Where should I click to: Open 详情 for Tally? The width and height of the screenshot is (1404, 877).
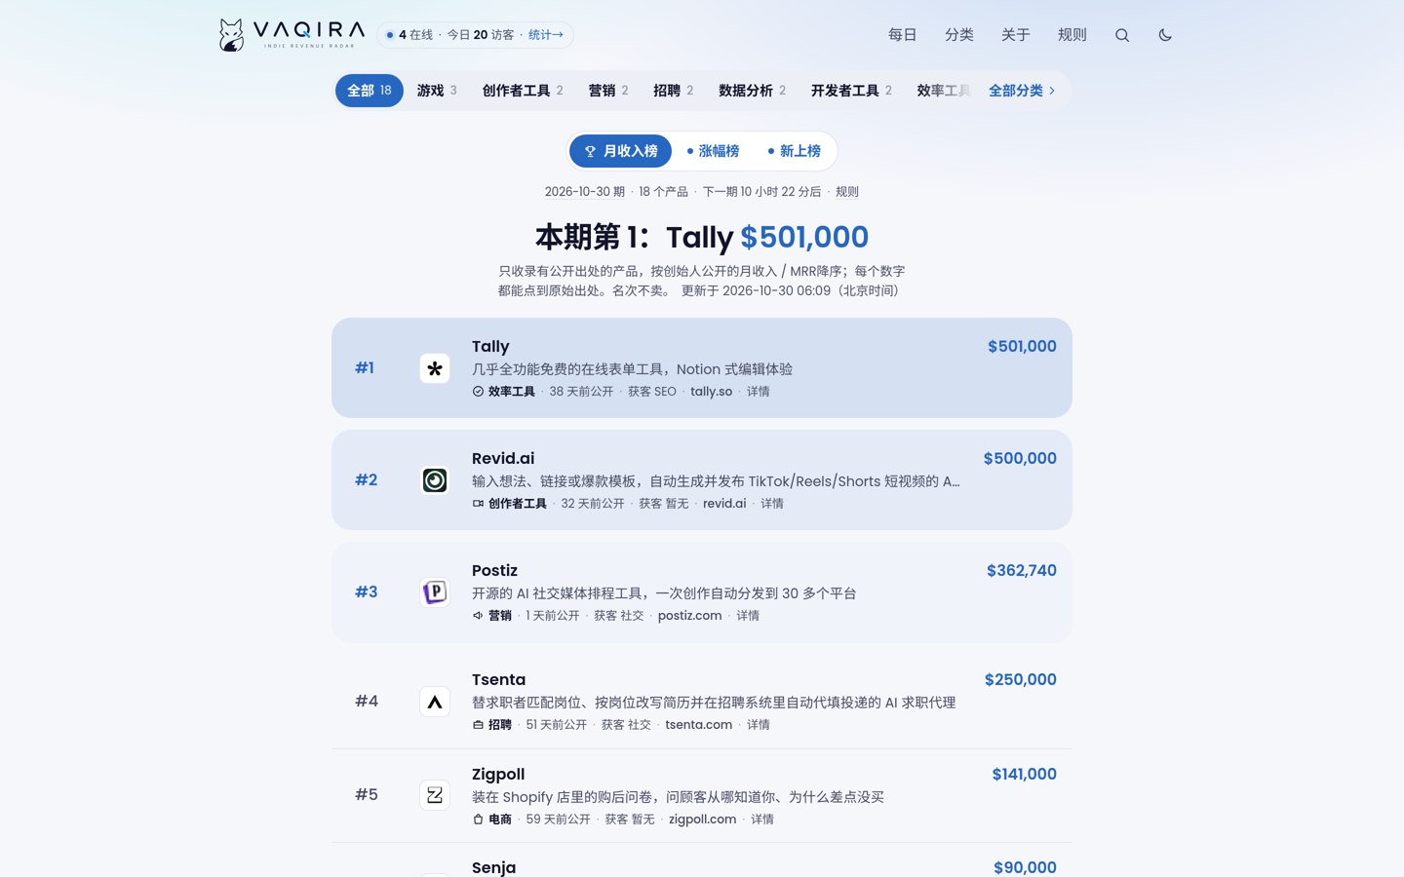[x=759, y=392]
